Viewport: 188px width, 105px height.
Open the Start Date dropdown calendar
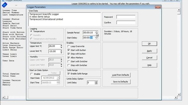point(58,78)
